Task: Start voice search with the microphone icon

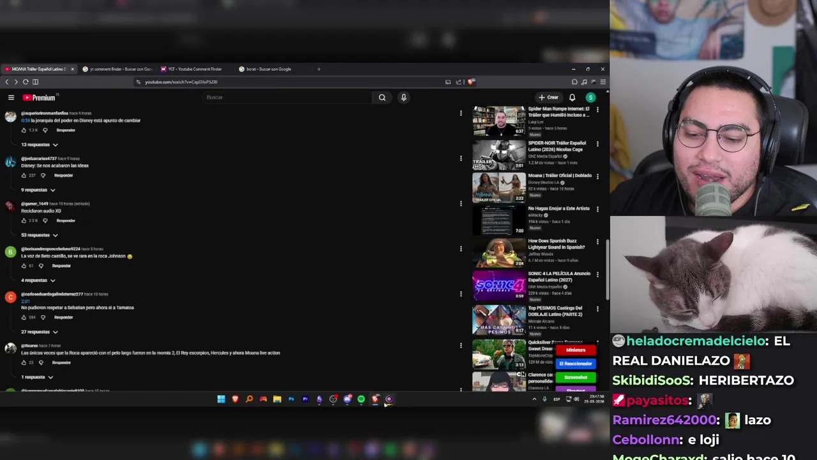Action: pos(403,98)
